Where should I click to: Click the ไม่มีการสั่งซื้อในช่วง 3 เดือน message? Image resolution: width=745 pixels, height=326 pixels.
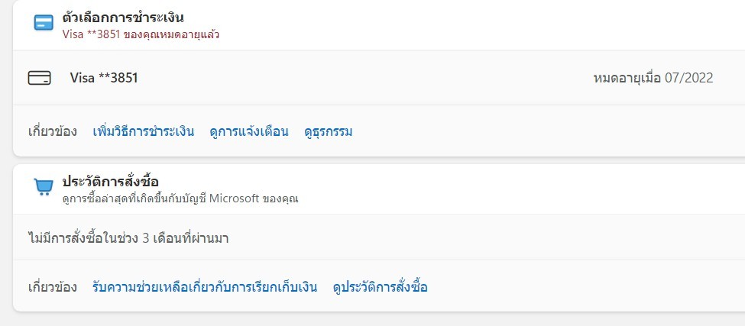click(129, 237)
